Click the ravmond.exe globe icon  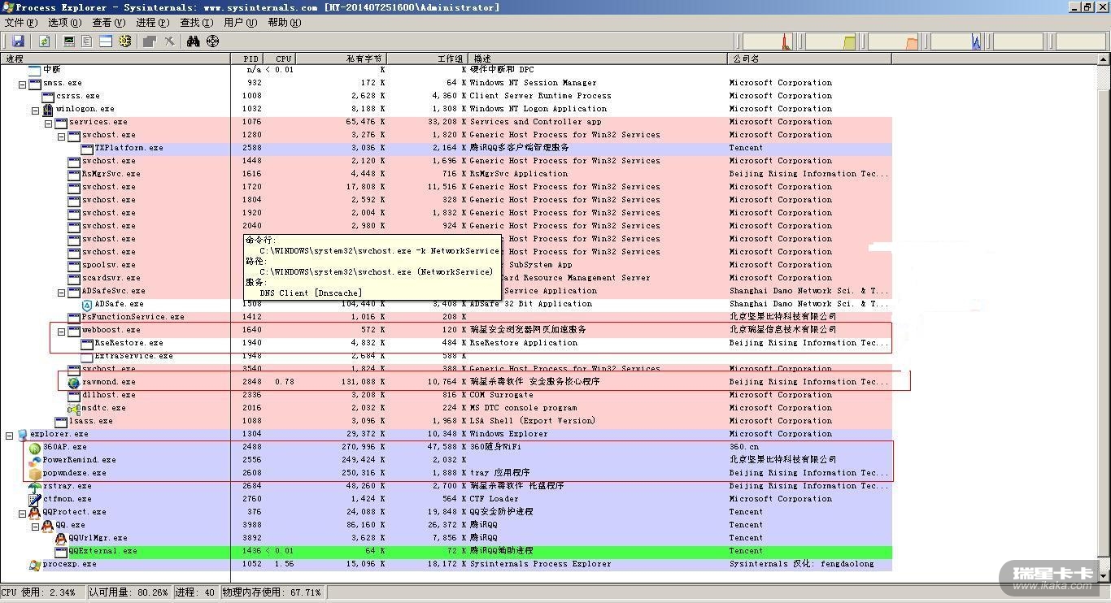[74, 382]
